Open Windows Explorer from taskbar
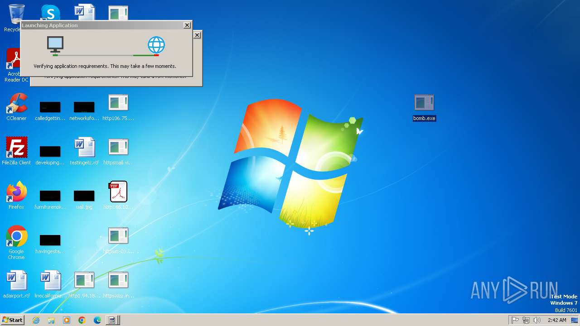The width and height of the screenshot is (580, 326). [51, 320]
